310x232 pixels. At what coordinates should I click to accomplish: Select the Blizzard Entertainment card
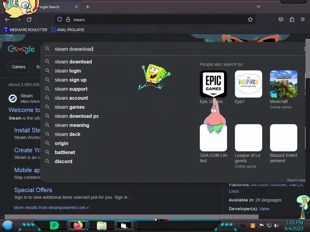tap(283, 143)
